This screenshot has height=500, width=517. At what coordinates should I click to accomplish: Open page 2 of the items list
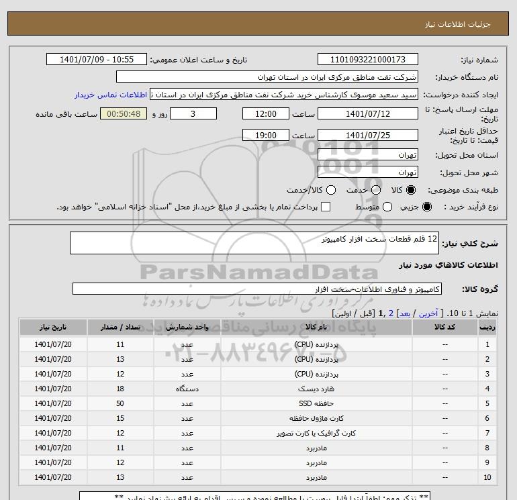[x=391, y=313]
